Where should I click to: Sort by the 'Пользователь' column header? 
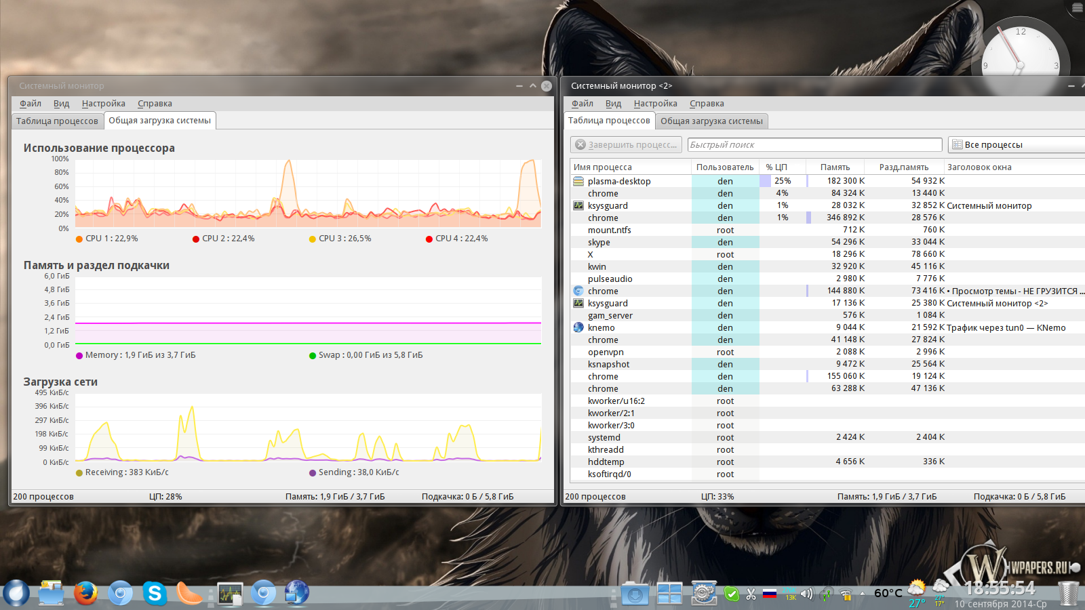point(725,167)
